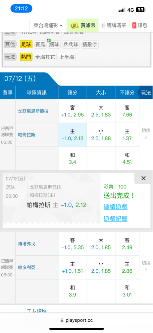Click the 彩幣：100 amount text
The image size is (153, 333).
click(115, 187)
